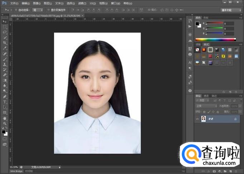The image size is (244, 174).
Task: Activate the Hand tool
Action: pos(5,118)
